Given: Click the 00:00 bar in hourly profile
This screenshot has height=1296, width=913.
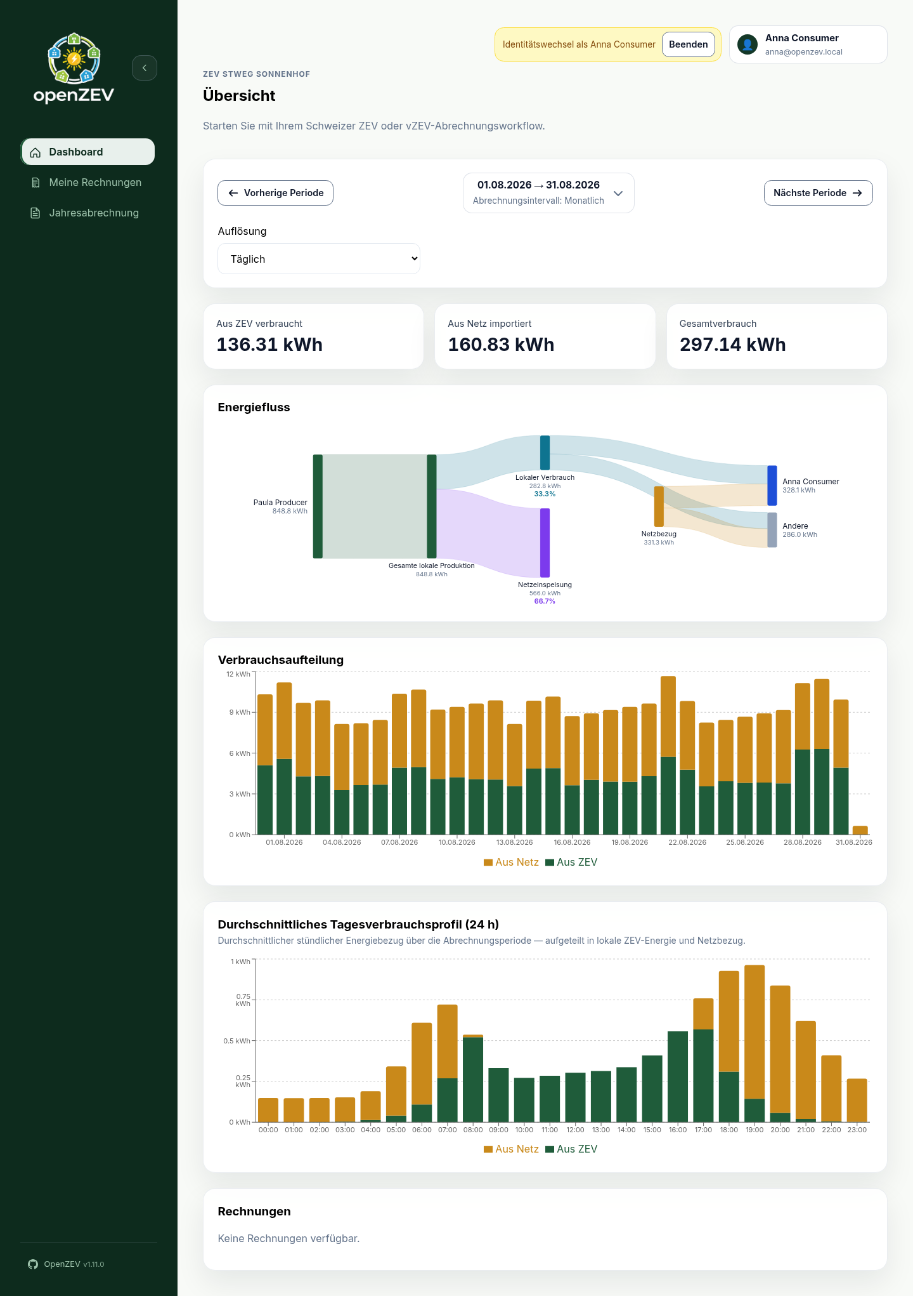Looking at the screenshot, I should click(x=268, y=1110).
